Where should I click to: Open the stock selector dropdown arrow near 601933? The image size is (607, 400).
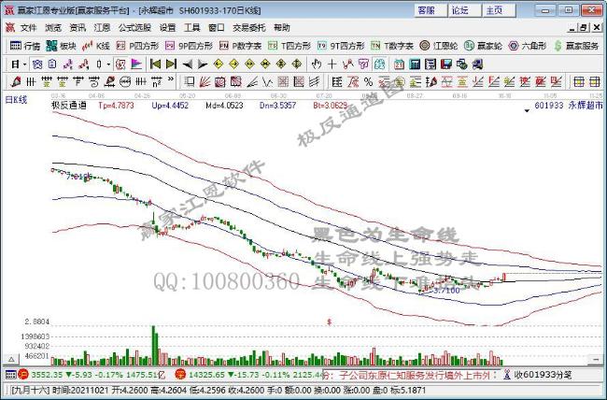pos(527,111)
